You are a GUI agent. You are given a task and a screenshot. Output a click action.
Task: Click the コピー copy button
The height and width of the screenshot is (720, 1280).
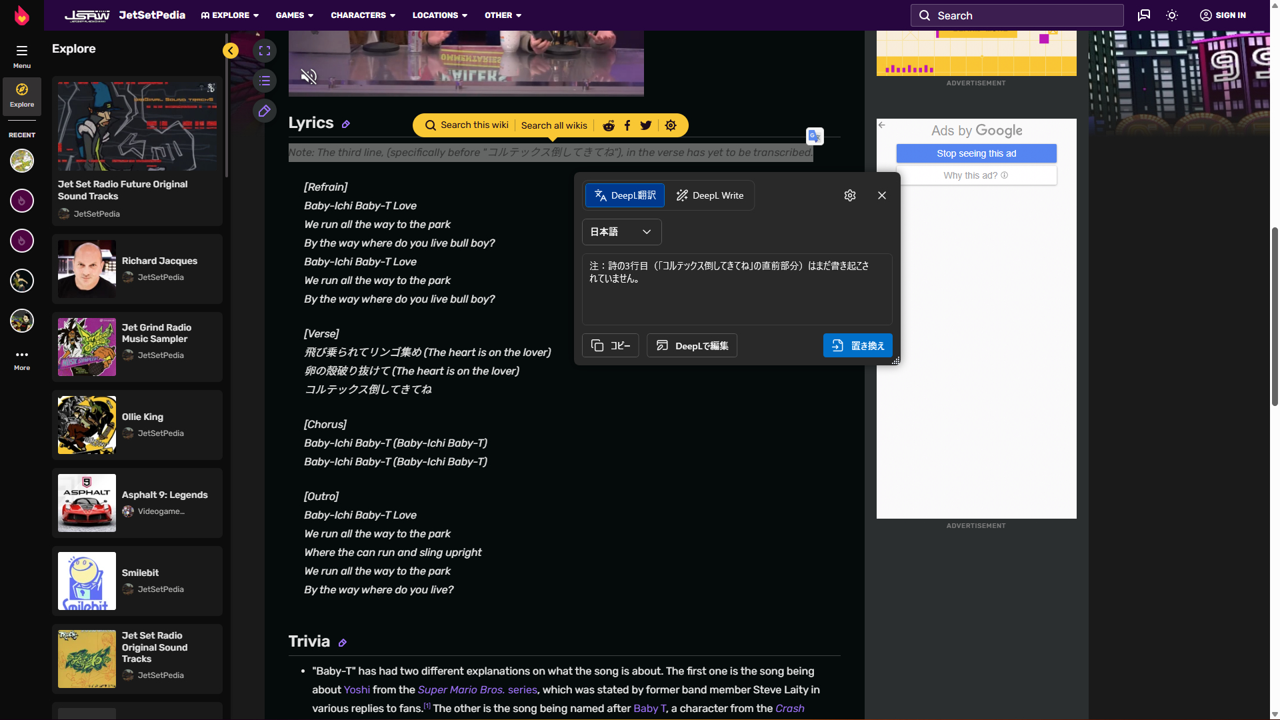click(x=610, y=345)
